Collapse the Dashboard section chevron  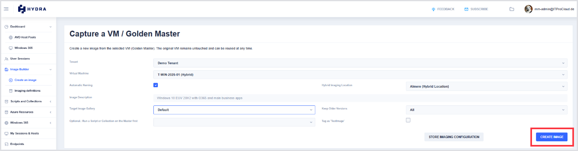point(50,27)
